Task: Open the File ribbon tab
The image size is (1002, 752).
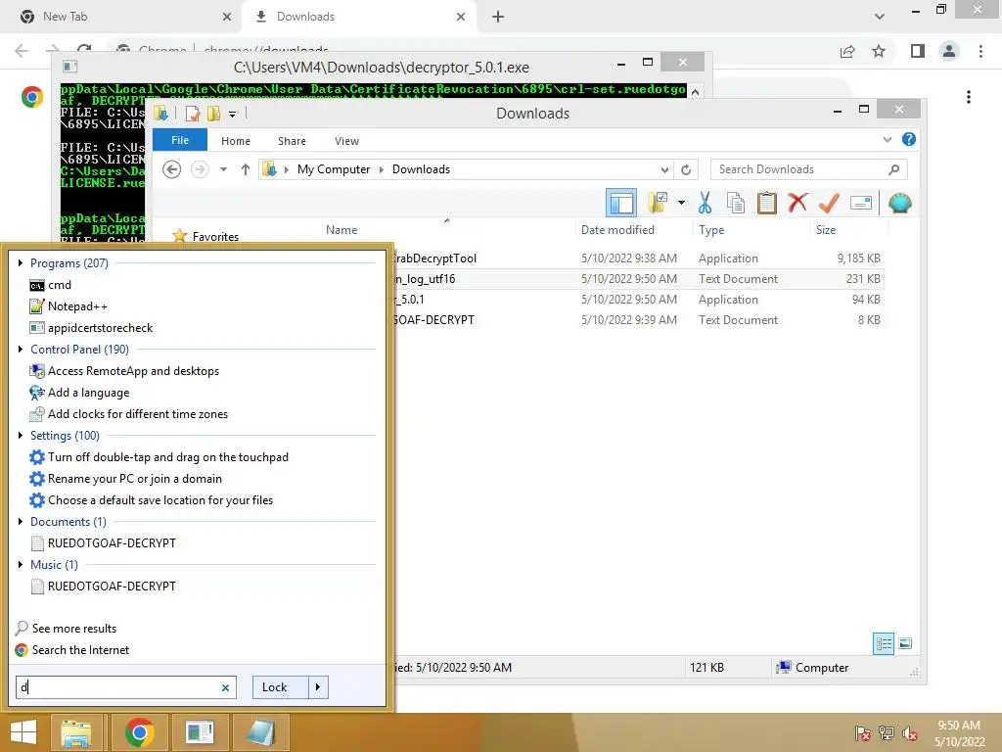Action: click(180, 140)
